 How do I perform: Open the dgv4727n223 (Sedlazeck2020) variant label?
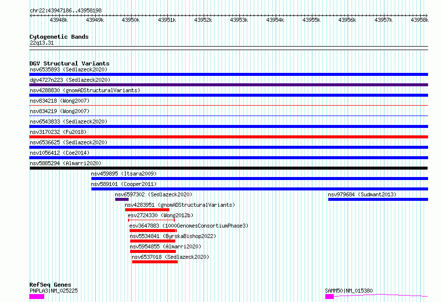coord(70,80)
